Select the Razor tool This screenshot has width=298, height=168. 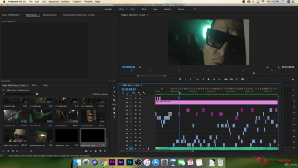[x=114, y=100]
